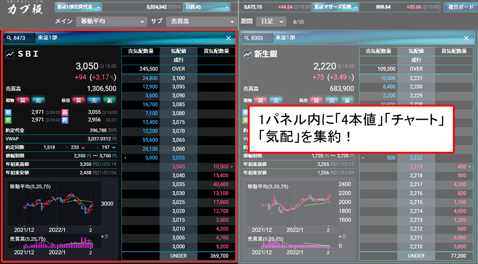
Task: Click SBI ask price 3,055
Action: [x=178, y=157]
